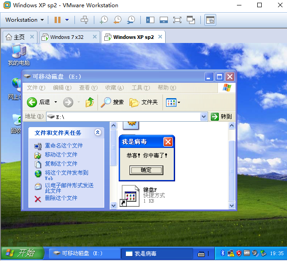Screen dimensions: 287x261
Task: Open the 工具(T) menu
Action: pyautogui.click(x=141, y=88)
